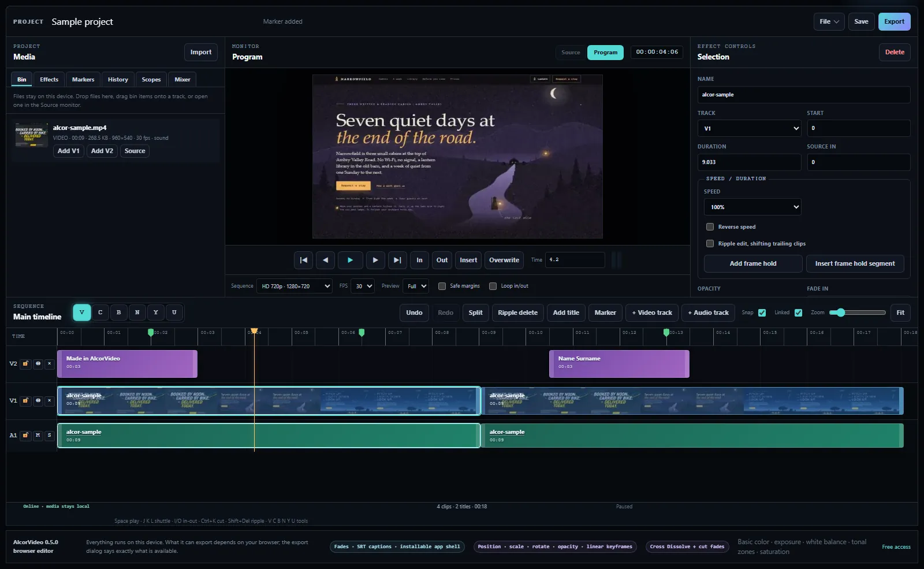
Task: Toggle the lock on track V2
Action: [x=25, y=364]
